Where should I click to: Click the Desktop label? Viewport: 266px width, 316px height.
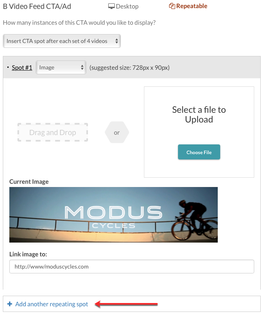pos(127,6)
